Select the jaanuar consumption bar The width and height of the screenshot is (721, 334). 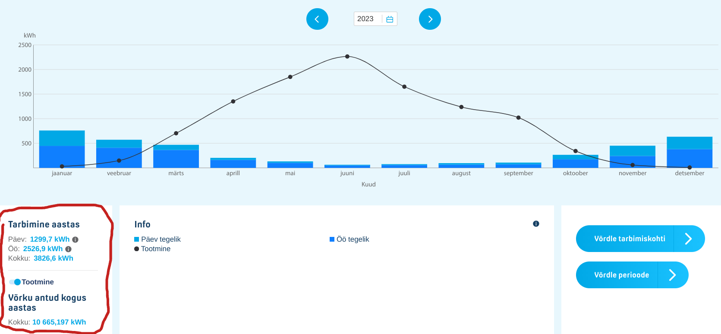[x=62, y=149]
